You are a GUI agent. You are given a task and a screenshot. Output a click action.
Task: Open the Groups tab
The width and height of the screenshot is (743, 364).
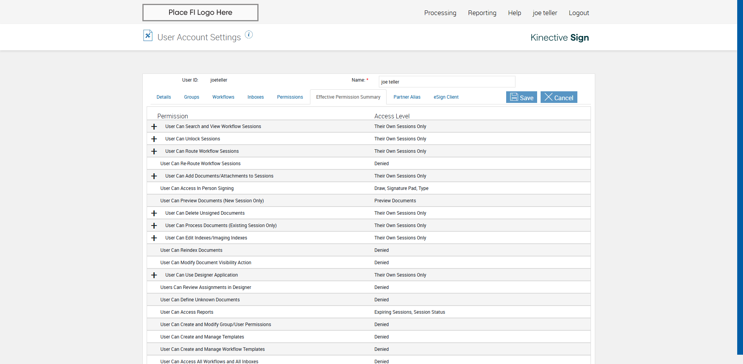pos(192,97)
